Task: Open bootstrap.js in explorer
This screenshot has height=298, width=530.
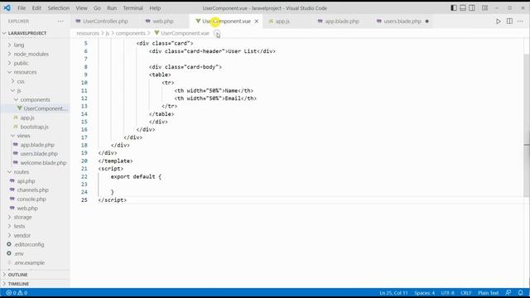Action: (x=34, y=127)
